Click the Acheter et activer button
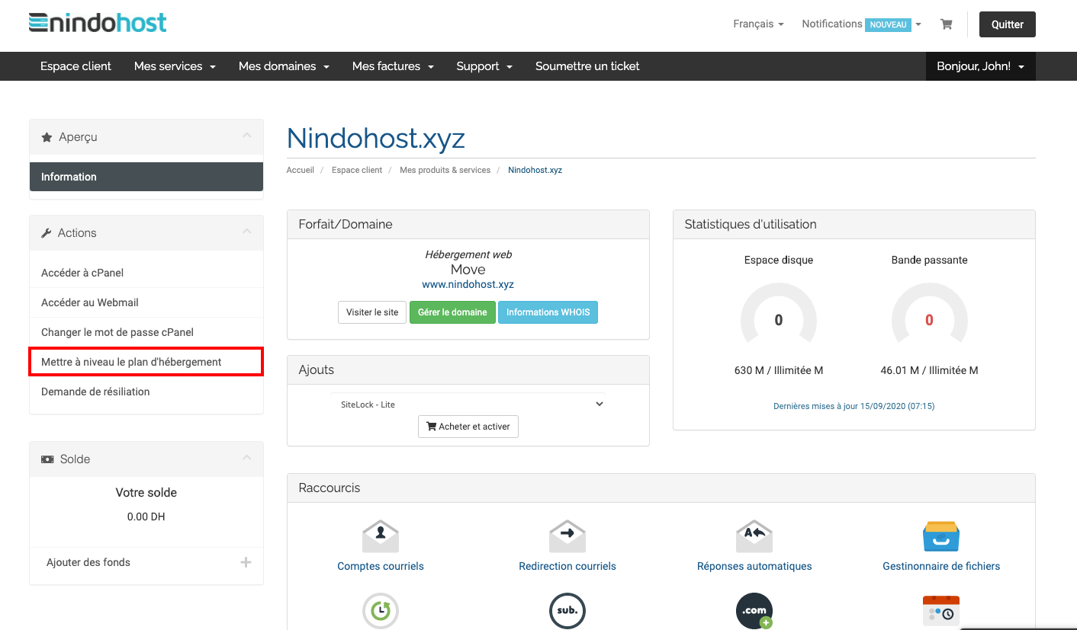 (x=468, y=427)
